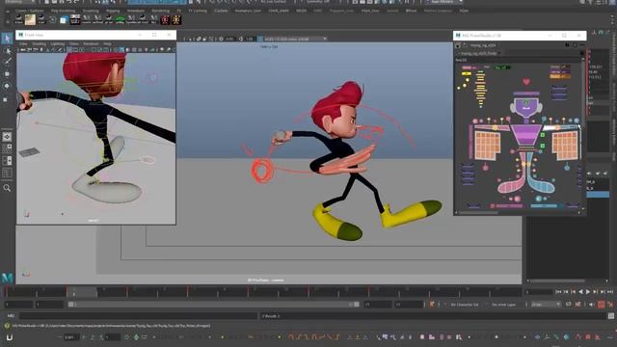Pick the Paint Selection tool

7,62
